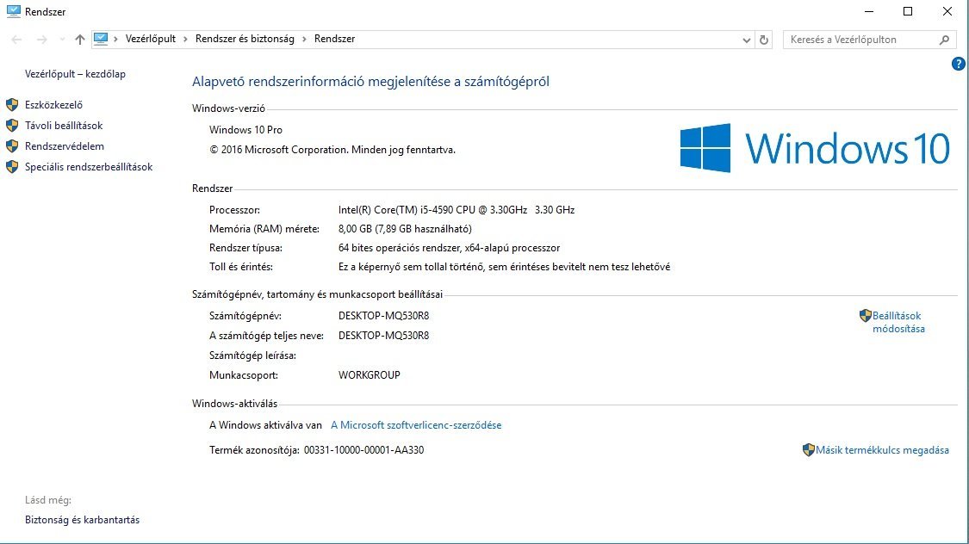The image size is (969, 544).
Task: Open Távoli beállítások link
Action: [64, 126]
